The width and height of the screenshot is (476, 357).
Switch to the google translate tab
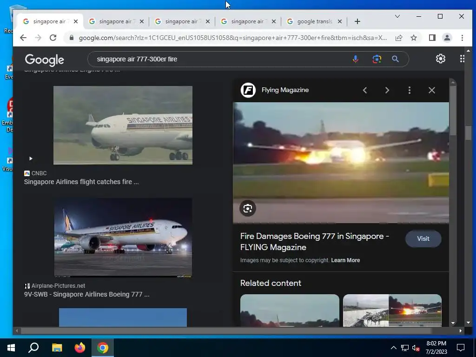tap(315, 21)
